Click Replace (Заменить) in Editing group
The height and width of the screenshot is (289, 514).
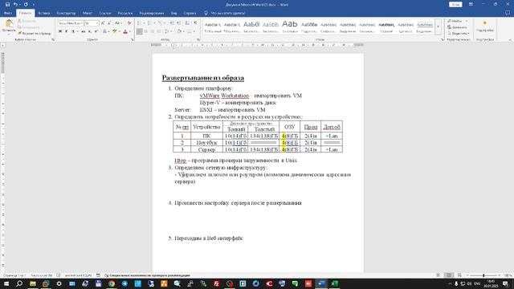click(x=457, y=27)
